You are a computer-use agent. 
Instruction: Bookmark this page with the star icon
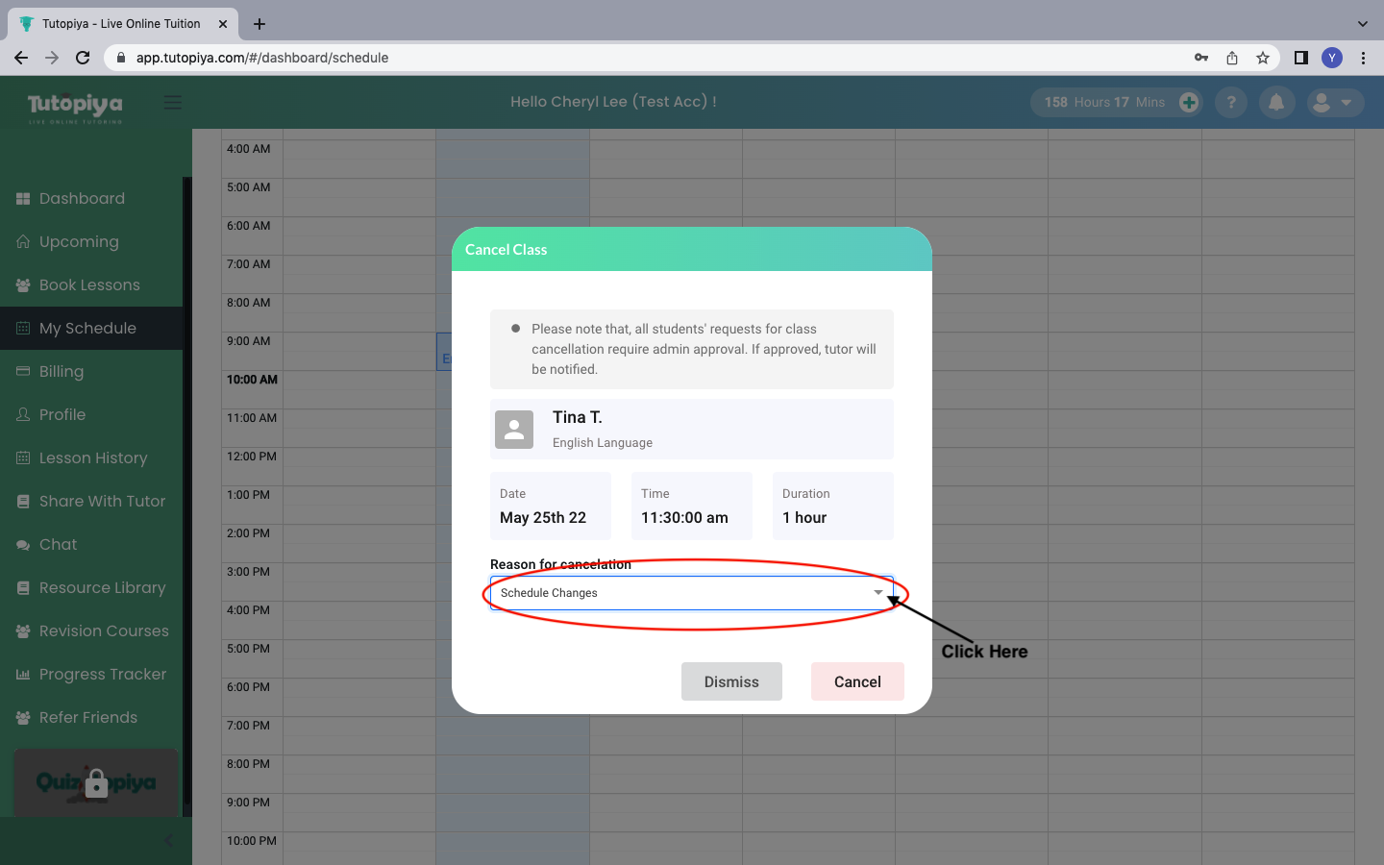(x=1263, y=58)
